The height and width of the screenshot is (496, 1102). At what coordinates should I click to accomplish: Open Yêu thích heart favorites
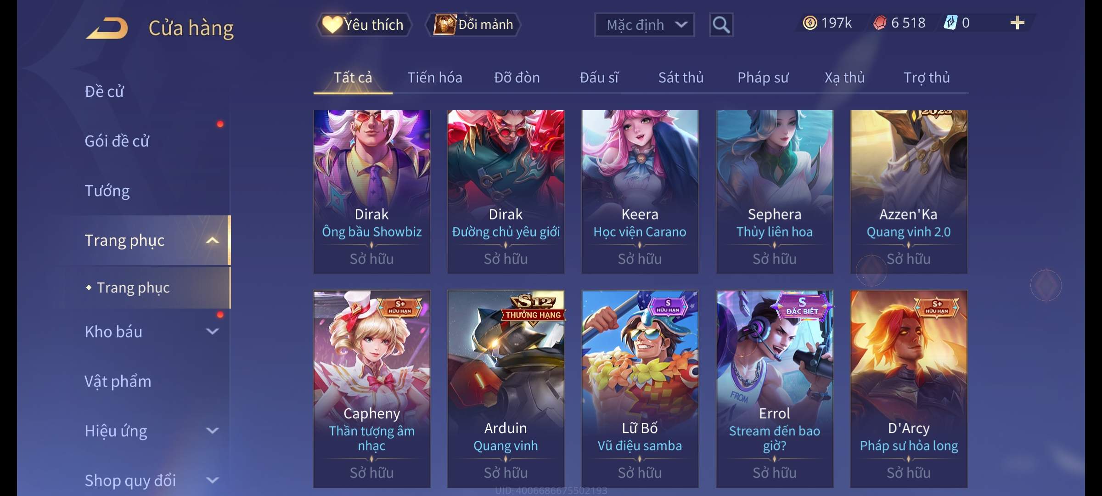[x=363, y=24]
